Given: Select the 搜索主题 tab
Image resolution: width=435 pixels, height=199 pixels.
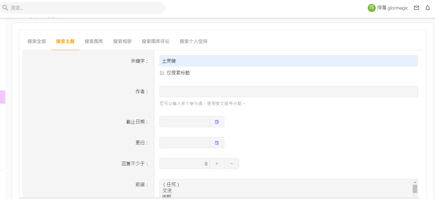Looking at the screenshot, I should click(65, 41).
